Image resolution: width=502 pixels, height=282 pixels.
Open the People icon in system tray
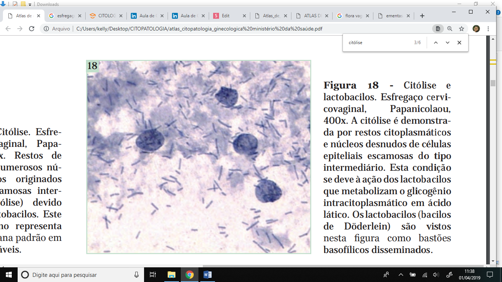[x=386, y=275]
